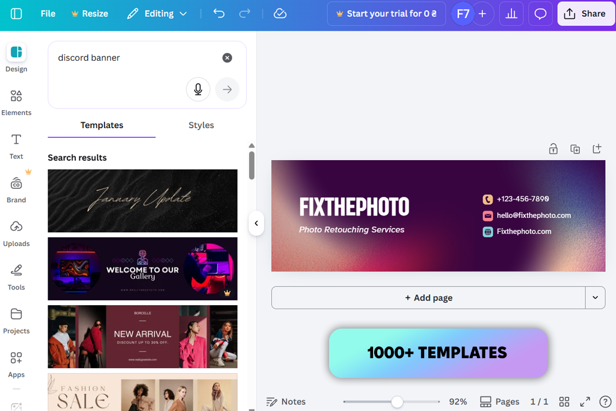Viewport: 616px width, 411px height.
Task: Add a collaborator with the plus icon
Action: click(x=482, y=14)
